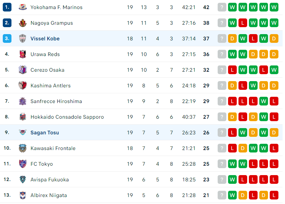Click the Yokohama F. Marinos team crest
The width and height of the screenshot is (285, 204).
click(x=23, y=7)
